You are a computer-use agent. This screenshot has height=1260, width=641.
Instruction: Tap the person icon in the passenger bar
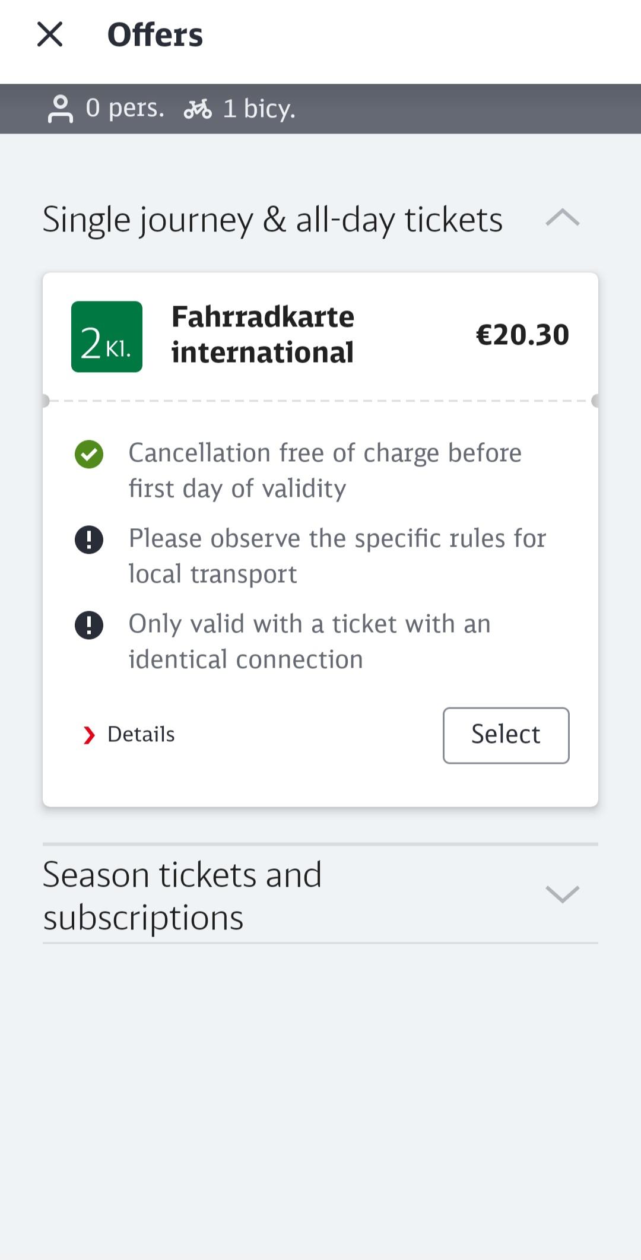(60, 109)
